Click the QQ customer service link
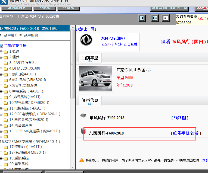 click(x=203, y=18)
